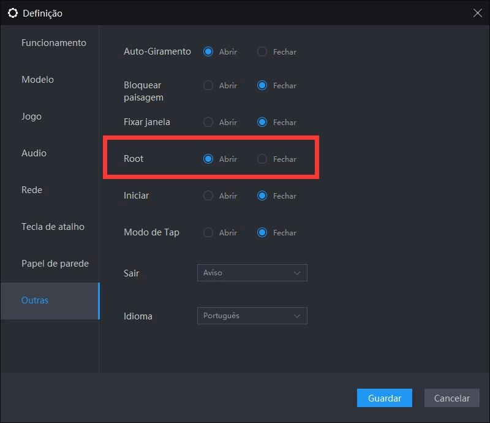
Task: Select Abrir for Auto-Giramento
Action: pos(208,51)
